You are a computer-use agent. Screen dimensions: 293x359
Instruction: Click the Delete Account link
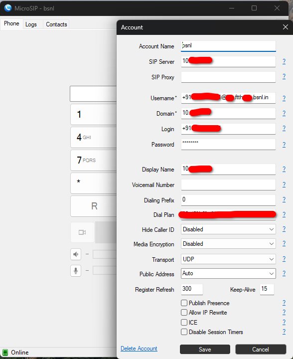pyautogui.click(x=139, y=349)
